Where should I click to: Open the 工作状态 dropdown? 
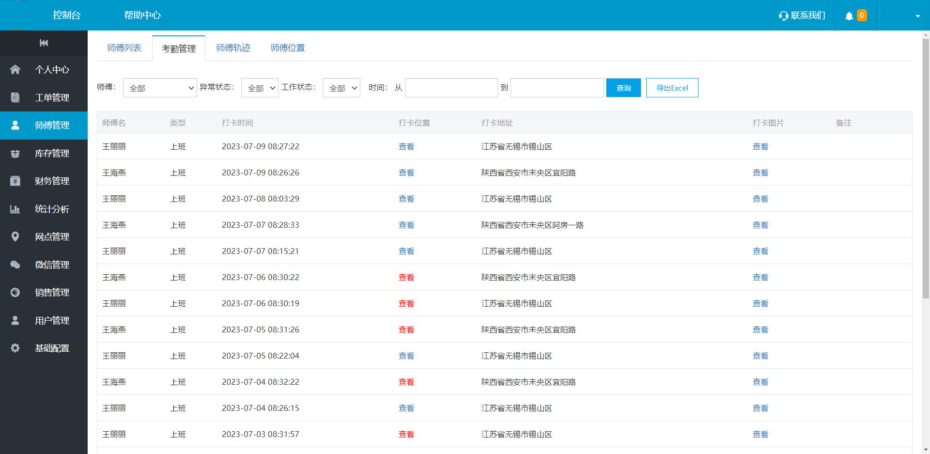point(341,88)
